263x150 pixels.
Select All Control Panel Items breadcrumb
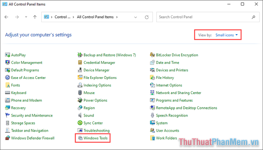95,17
